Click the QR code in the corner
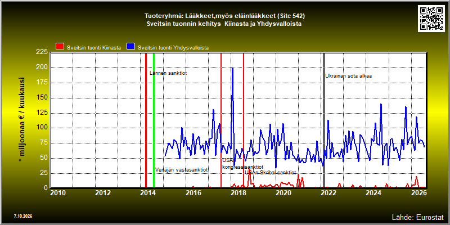Image resolution: width=450 pixels, height=225 pixels. coord(432,18)
